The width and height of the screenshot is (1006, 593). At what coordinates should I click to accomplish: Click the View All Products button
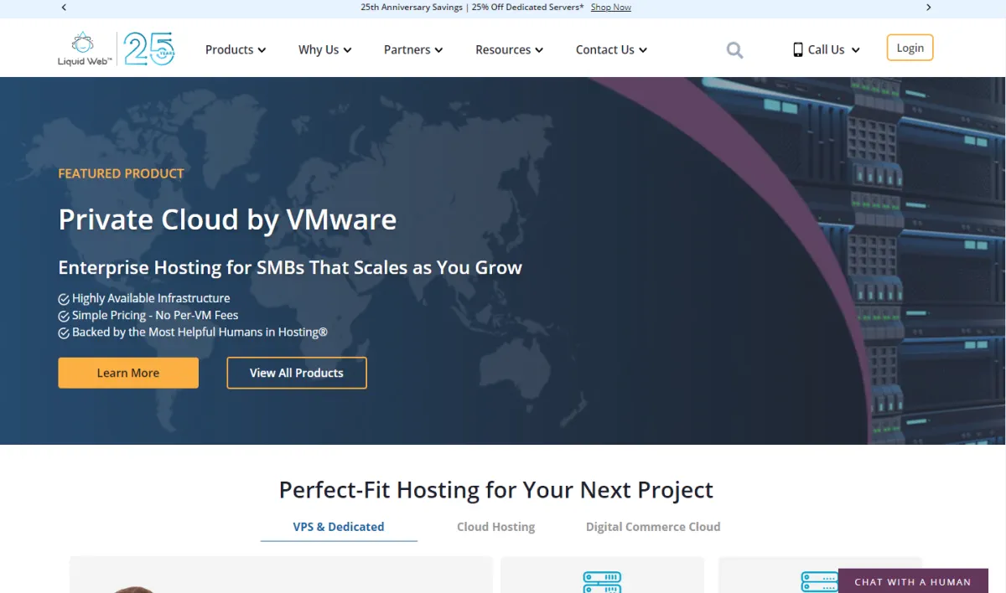click(x=297, y=373)
